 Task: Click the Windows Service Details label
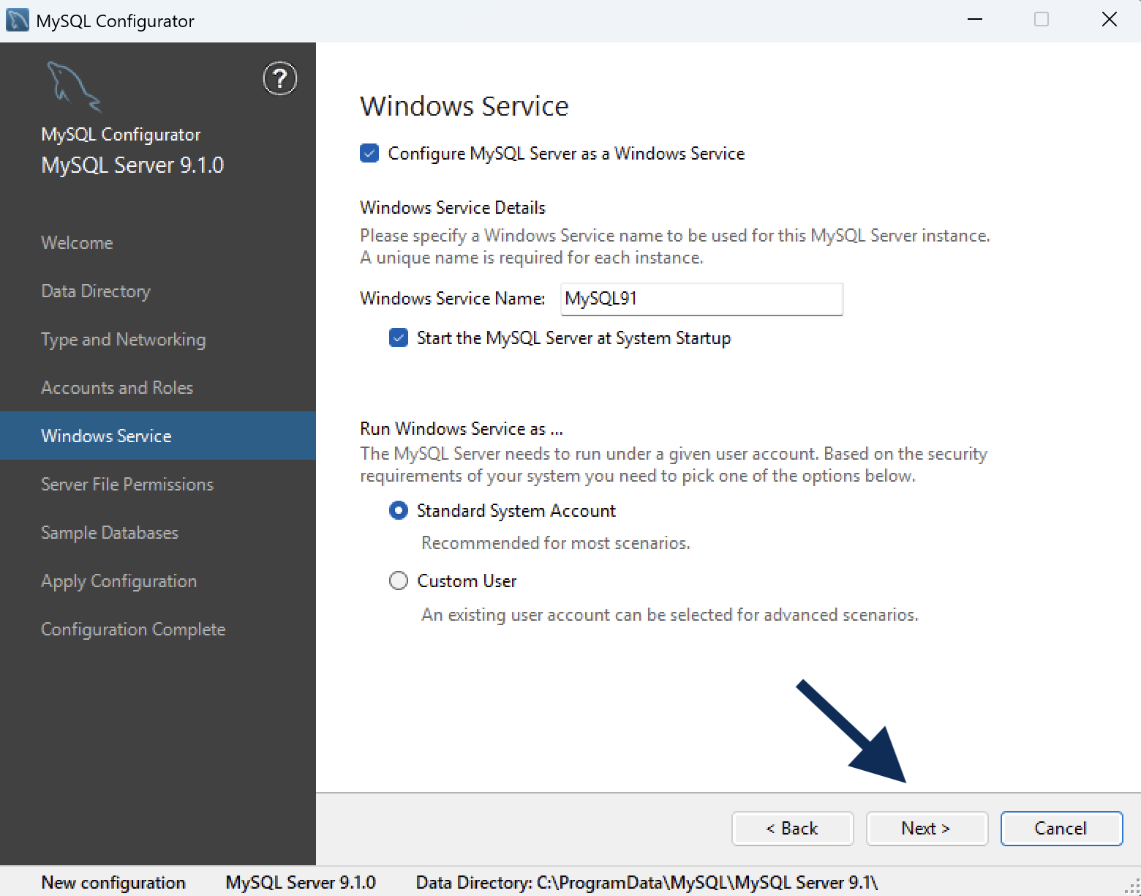click(x=453, y=208)
